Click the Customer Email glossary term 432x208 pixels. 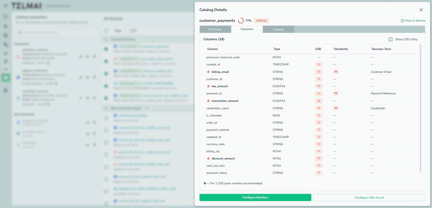click(x=381, y=72)
